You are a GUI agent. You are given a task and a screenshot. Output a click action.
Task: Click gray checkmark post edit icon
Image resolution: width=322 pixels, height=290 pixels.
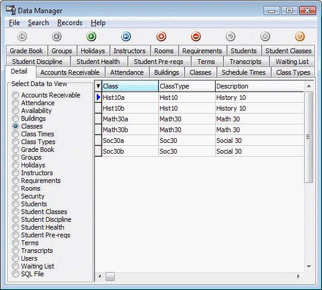coord(231,37)
